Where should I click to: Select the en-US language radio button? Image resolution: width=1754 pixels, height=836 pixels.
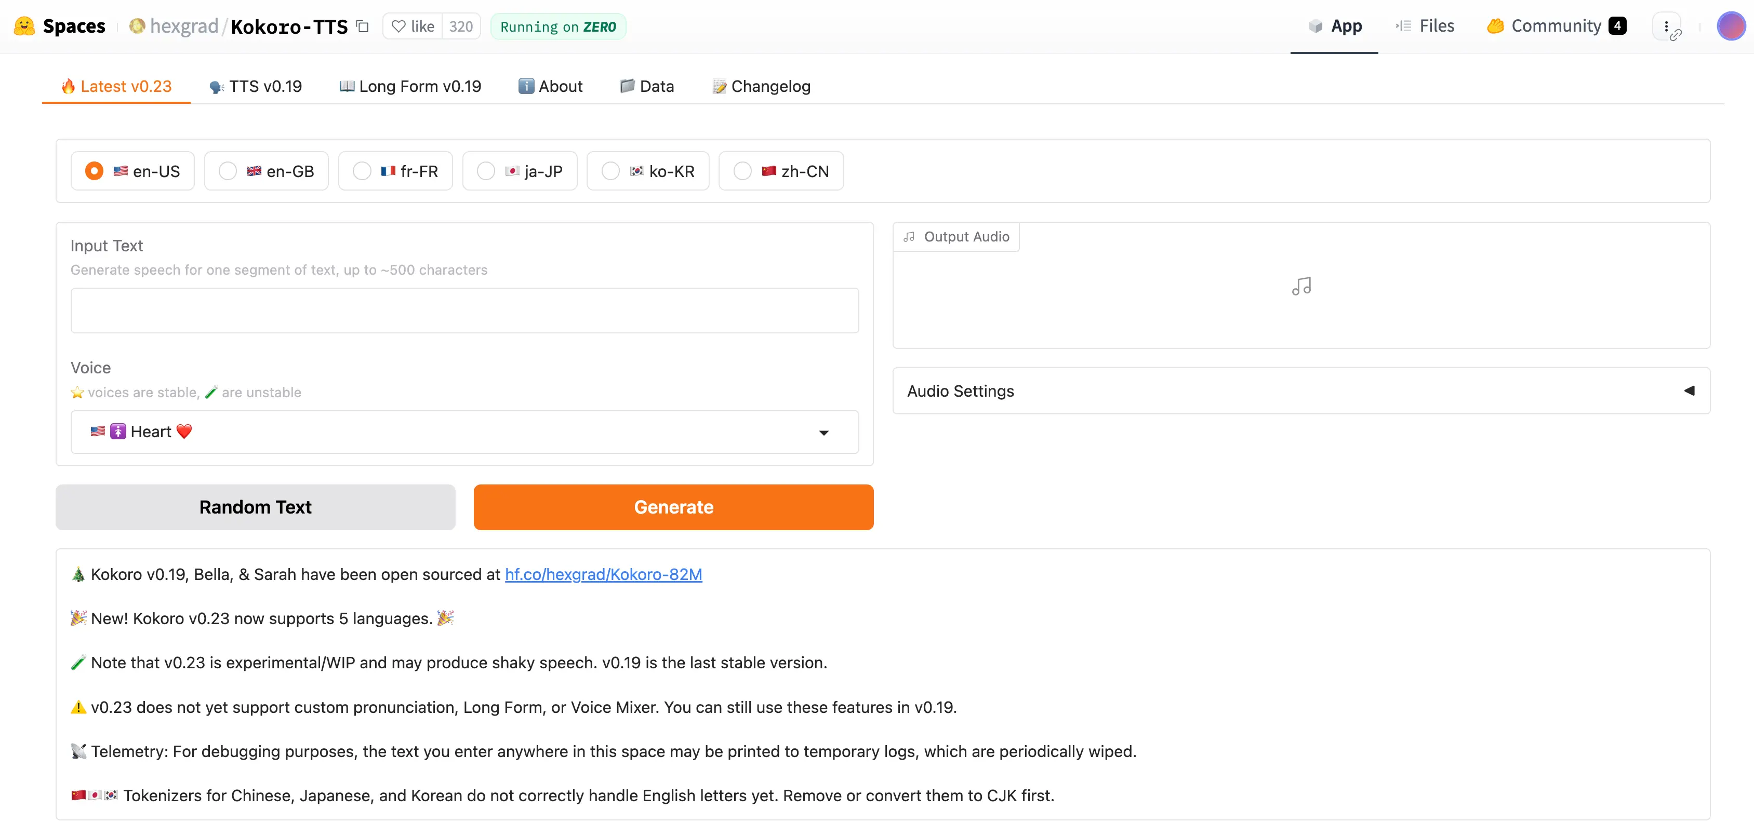(x=92, y=171)
